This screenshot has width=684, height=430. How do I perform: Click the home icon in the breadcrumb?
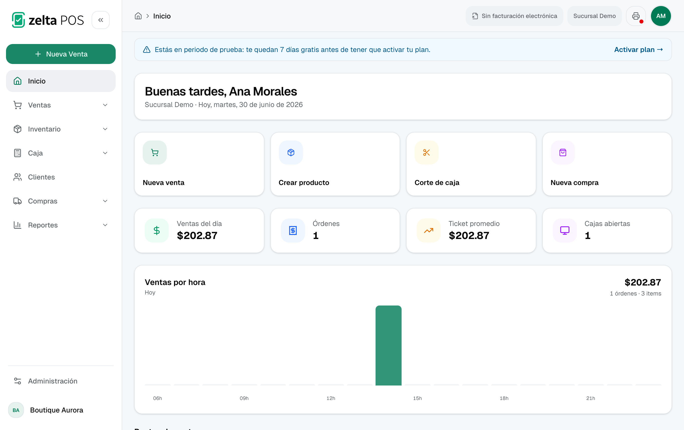click(x=138, y=16)
